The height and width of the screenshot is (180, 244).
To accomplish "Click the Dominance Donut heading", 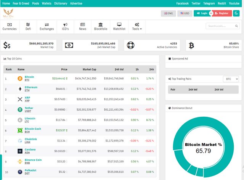I will (x=182, y=108).
